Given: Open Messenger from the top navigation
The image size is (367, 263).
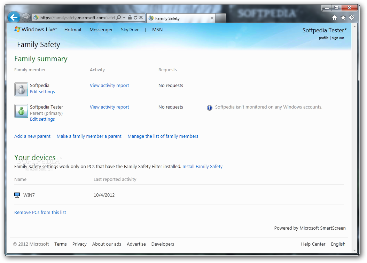Looking at the screenshot, I should pos(101,30).
